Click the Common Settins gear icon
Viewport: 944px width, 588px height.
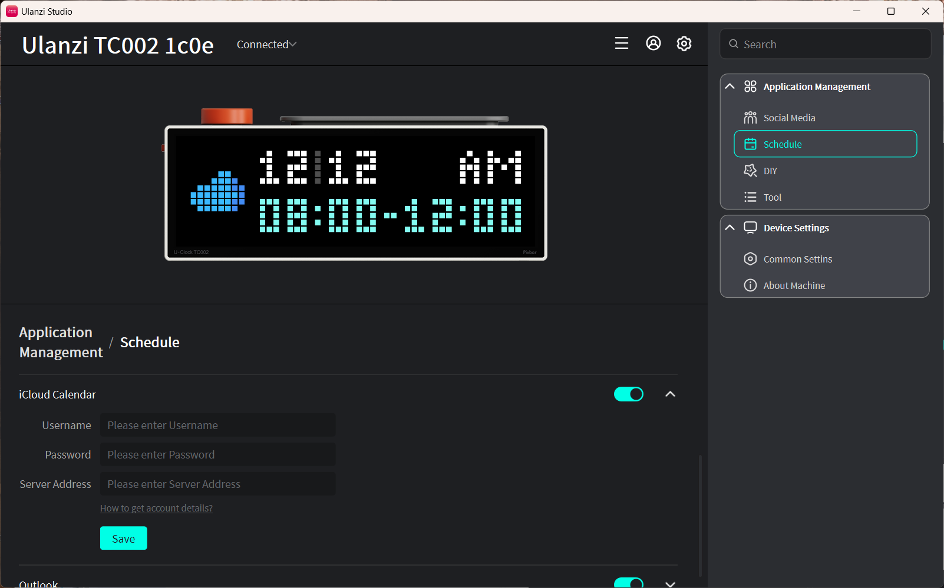[x=750, y=259]
